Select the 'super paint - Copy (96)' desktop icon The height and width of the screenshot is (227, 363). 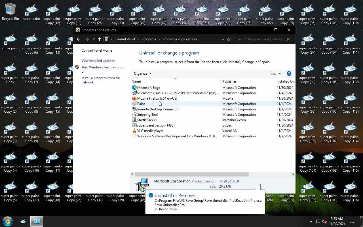(308, 14)
